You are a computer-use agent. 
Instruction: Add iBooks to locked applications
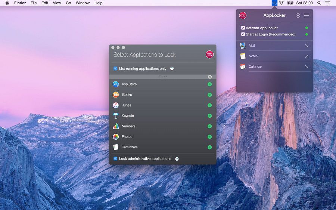[x=209, y=95]
